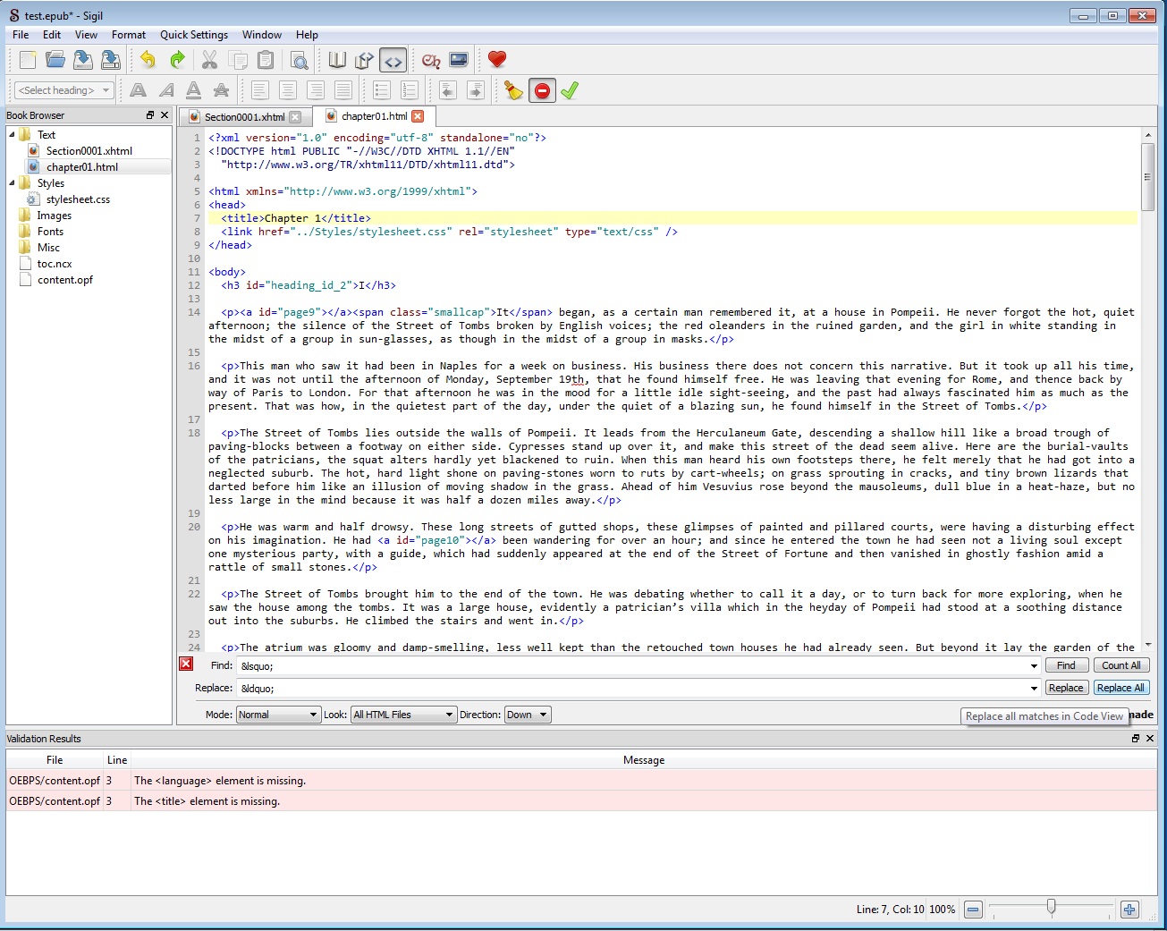Expand the search Direction dropdown
This screenshot has width=1167, height=931.
click(x=528, y=715)
